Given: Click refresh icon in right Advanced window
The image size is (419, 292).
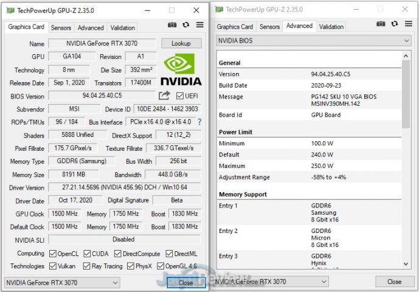Looking at the screenshot, I should pos(395,24).
